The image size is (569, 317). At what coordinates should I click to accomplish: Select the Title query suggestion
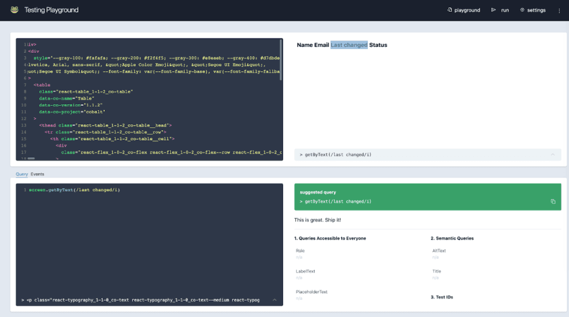click(436, 271)
